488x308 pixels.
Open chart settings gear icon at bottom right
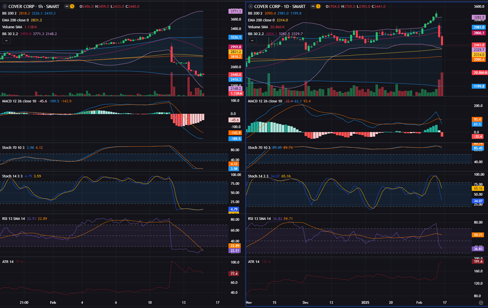coord(481,303)
